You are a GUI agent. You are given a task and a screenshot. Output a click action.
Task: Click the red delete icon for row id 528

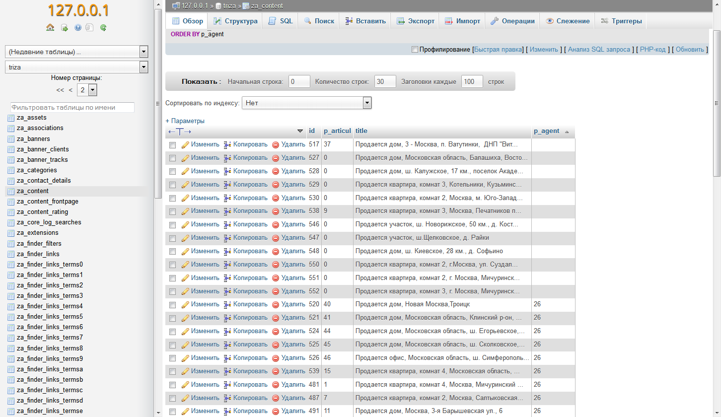276,171
